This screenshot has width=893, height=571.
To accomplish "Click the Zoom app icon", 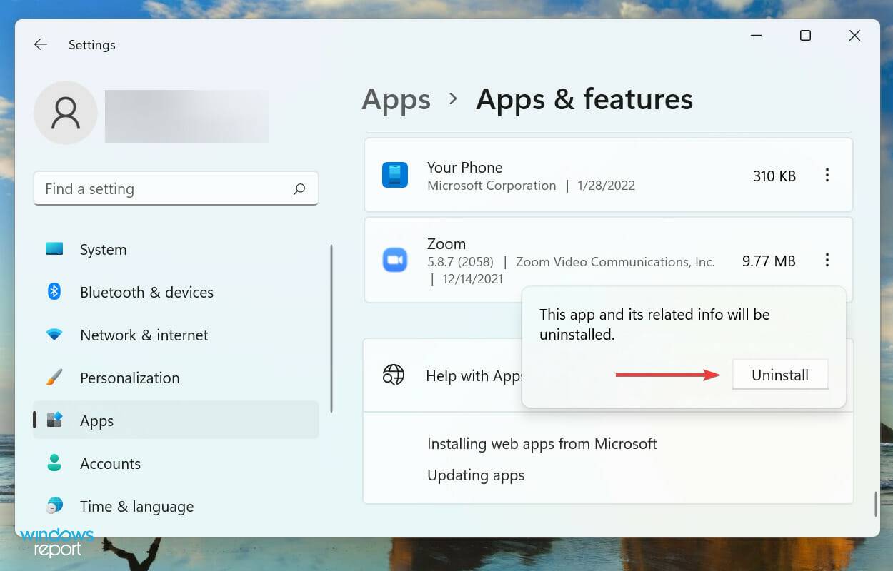I will 396,260.
